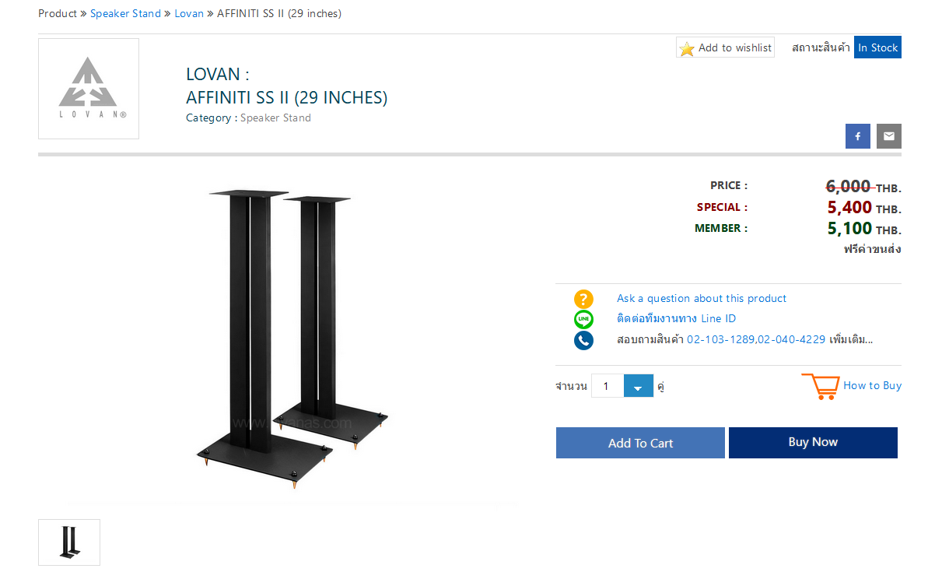942x579 pixels.
Task: Click the orange shopping cart icon
Action: tap(820, 386)
